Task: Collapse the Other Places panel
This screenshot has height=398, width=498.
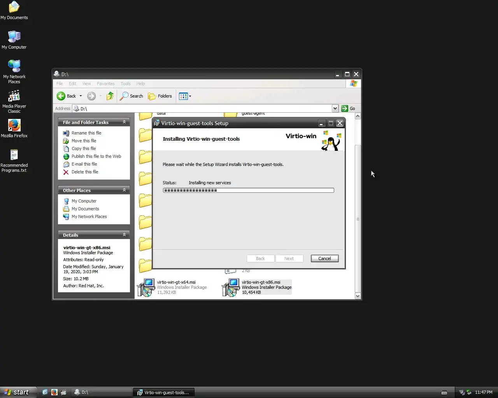Action: click(x=124, y=190)
